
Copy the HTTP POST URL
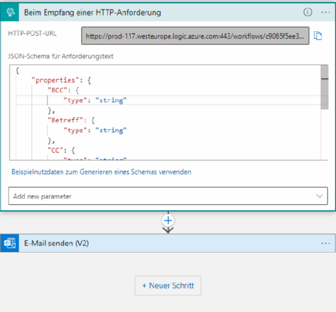(318, 35)
